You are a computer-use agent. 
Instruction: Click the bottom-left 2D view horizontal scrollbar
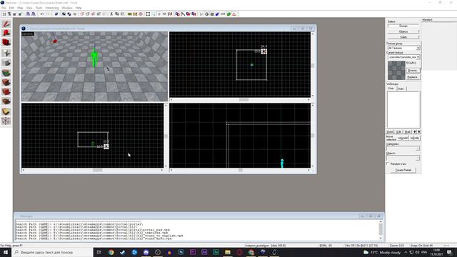click(93, 170)
